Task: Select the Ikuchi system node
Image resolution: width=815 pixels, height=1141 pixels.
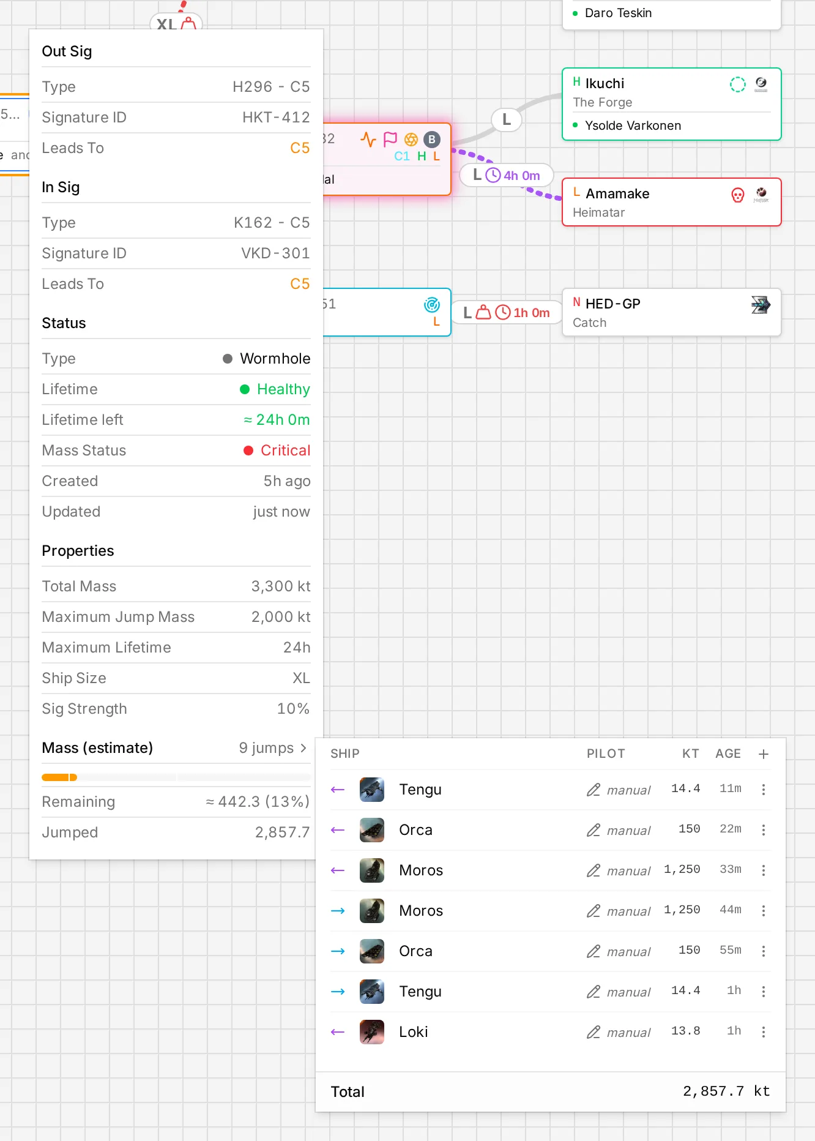Action: pyautogui.click(x=672, y=104)
